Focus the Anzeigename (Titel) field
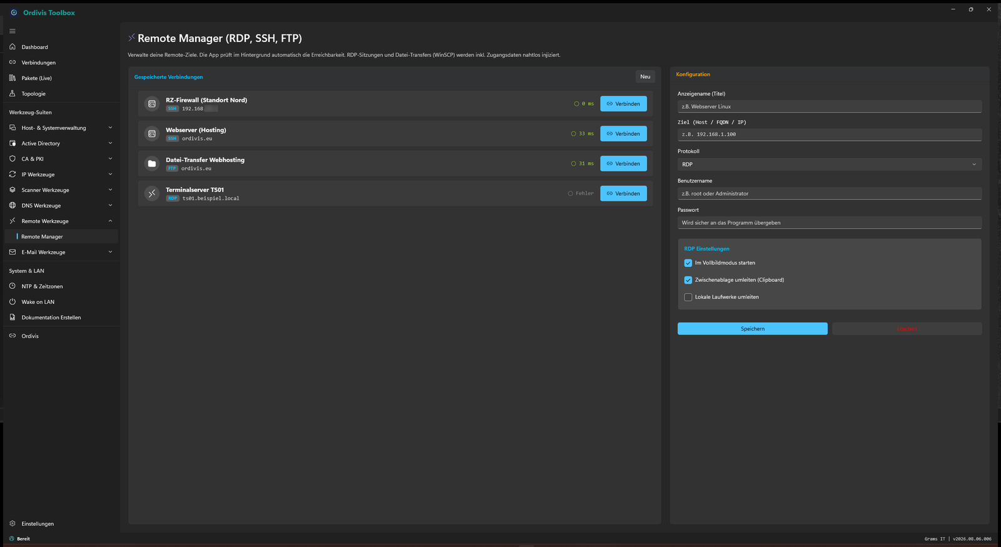The width and height of the screenshot is (1001, 547). [x=830, y=107]
